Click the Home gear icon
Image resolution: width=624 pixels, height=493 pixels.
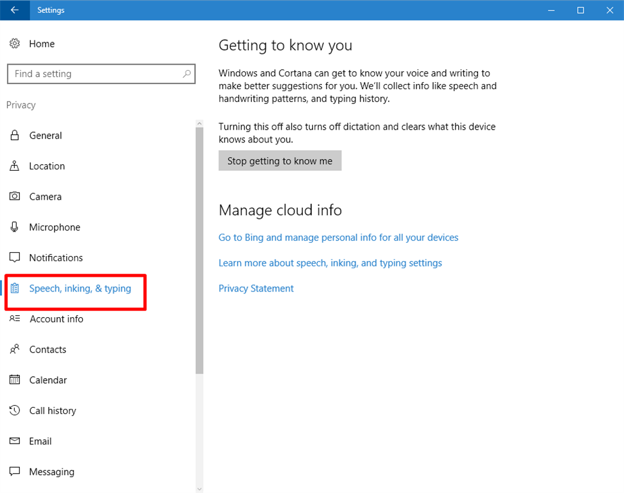(14, 44)
